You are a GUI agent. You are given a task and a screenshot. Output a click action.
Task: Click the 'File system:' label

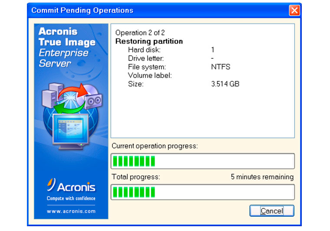pyautogui.click(x=147, y=67)
